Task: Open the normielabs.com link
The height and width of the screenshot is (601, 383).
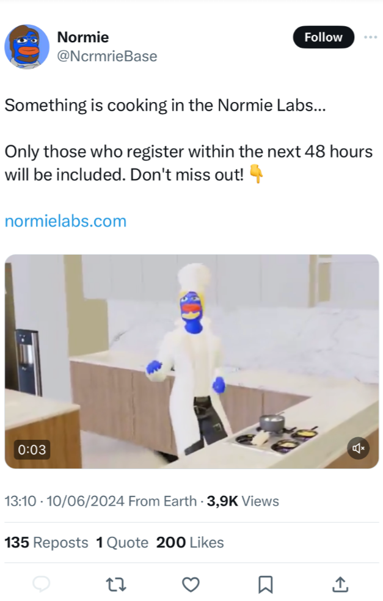Action: (x=65, y=221)
